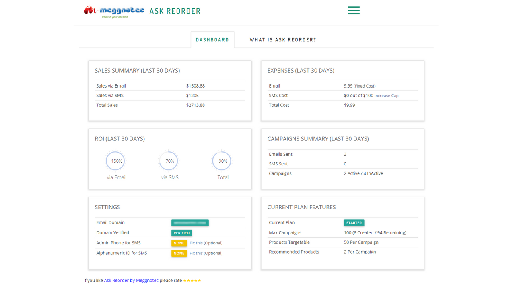The width and height of the screenshot is (515, 289).
Task: Click Campaigns Summary heading
Action: pos(318,139)
